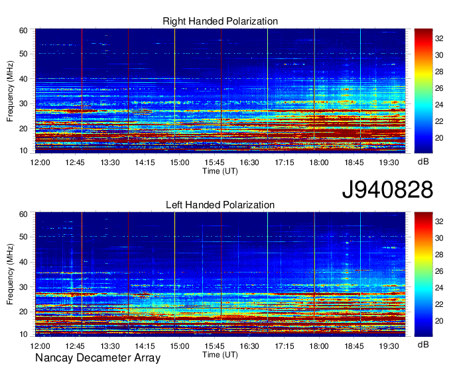Image resolution: width=451 pixels, height=366 pixels.
Task: Click the 13:30 time tick of the upper plot
Action: [x=110, y=162]
